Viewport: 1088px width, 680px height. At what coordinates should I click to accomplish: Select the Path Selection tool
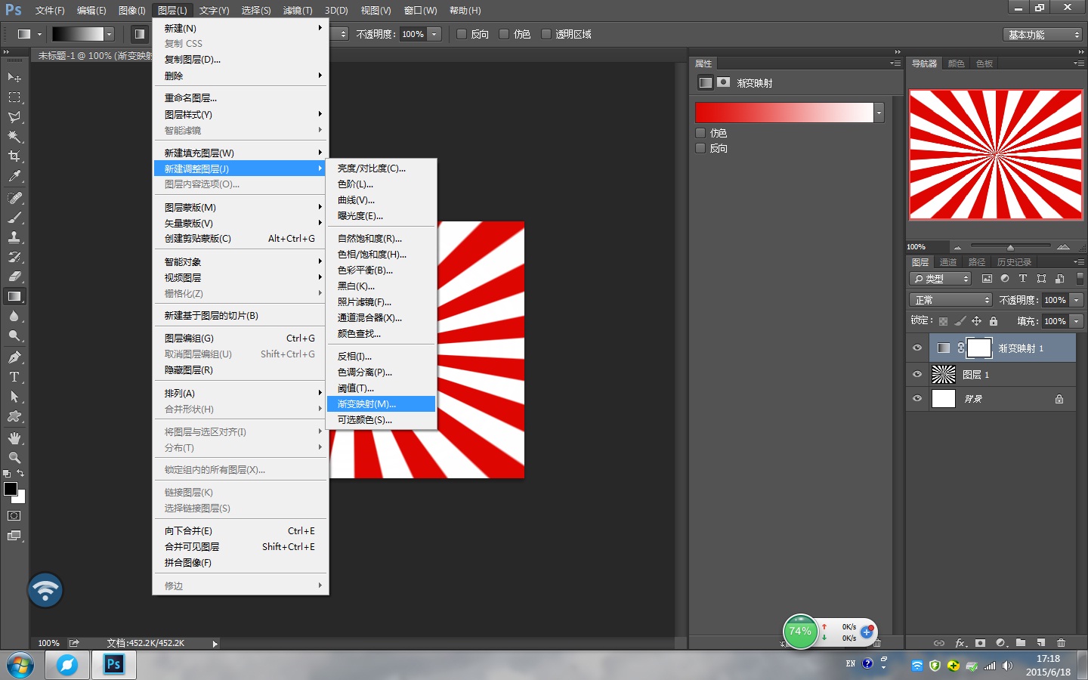(x=14, y=397)
